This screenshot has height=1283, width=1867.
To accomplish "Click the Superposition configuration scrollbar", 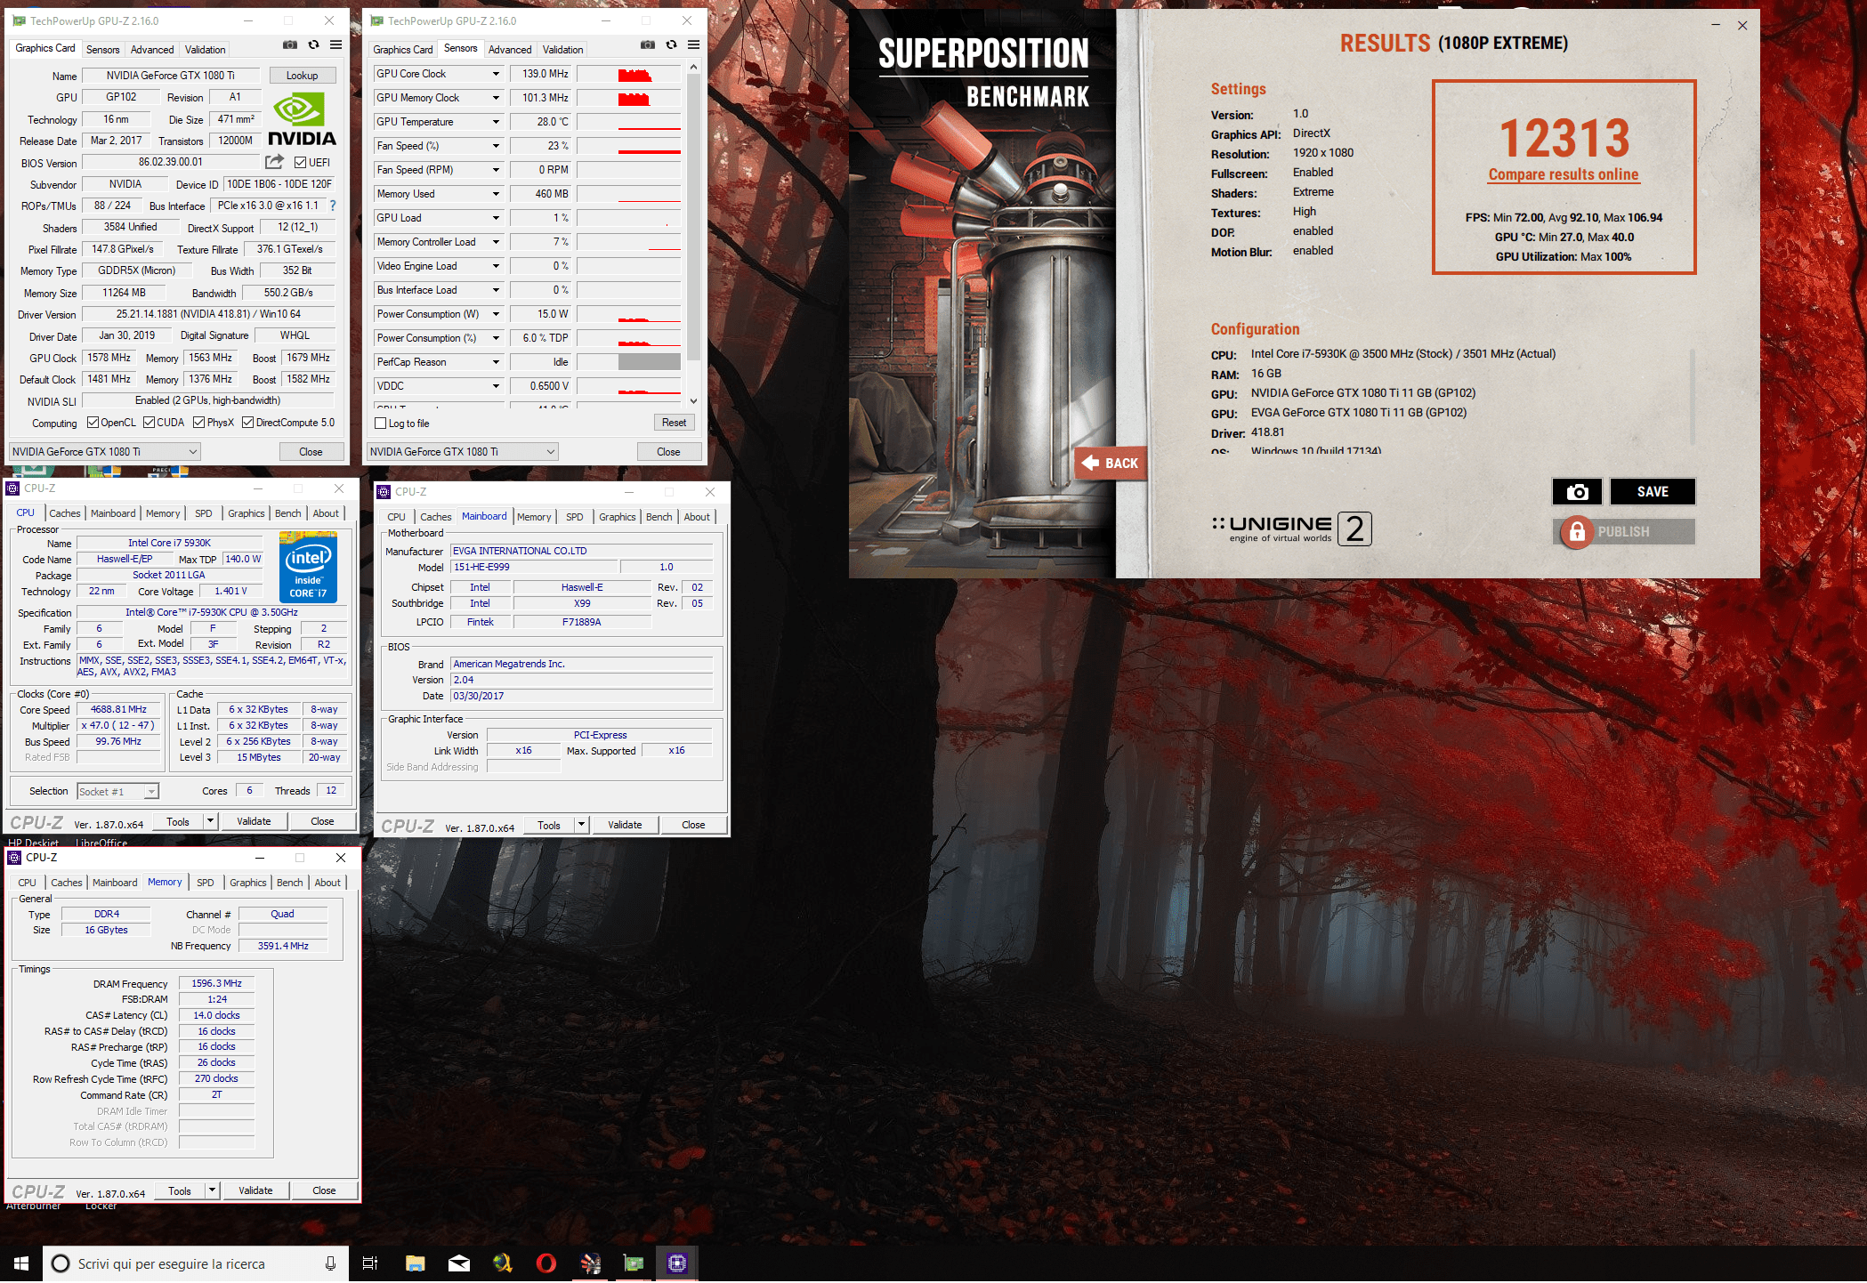I will (1692, 396).
